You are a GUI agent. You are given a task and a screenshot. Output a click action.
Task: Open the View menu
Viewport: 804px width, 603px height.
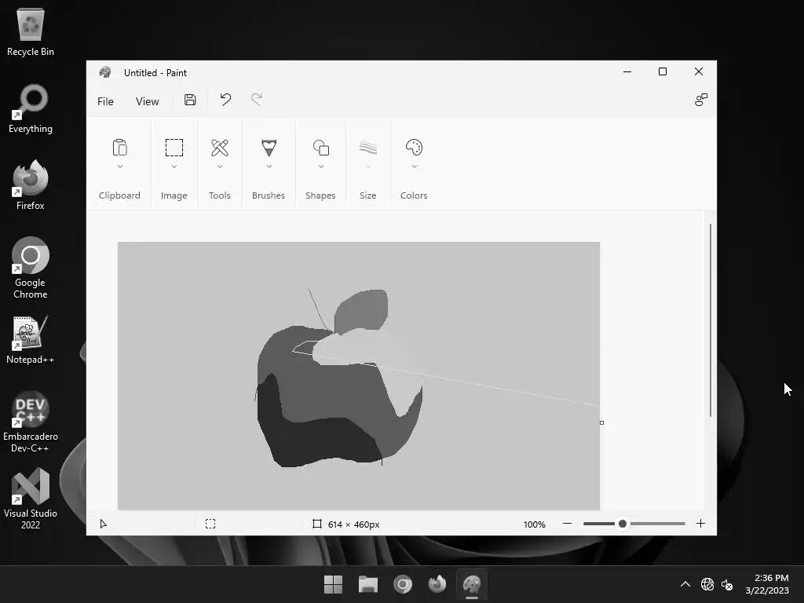[147, 101]
